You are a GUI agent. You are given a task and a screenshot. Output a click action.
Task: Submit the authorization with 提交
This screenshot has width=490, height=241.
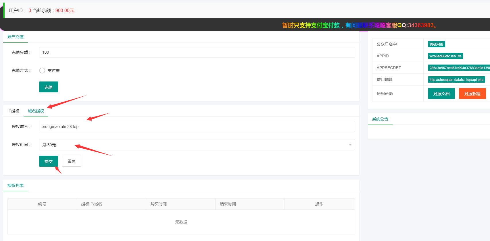coord(48,161)
